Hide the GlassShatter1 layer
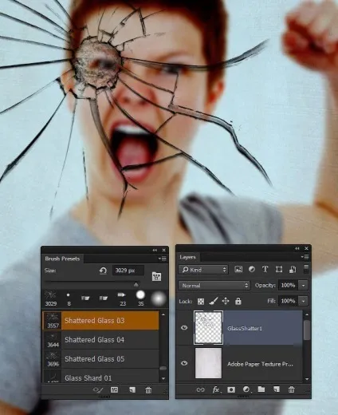338x415 pixels. pyautogui.click(x=184, y=328)
